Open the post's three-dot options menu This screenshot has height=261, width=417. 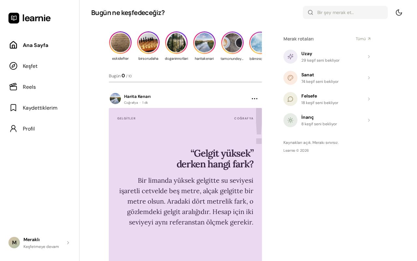[255, 99]
